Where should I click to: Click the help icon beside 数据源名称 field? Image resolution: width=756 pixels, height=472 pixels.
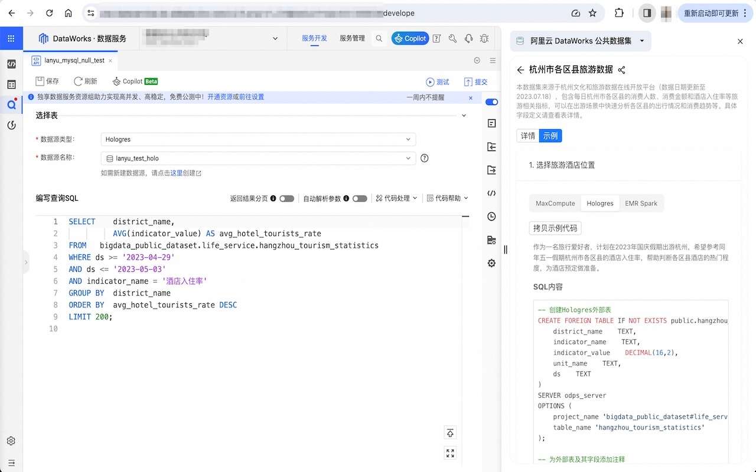pyautogui.click(x=424, y=158)
